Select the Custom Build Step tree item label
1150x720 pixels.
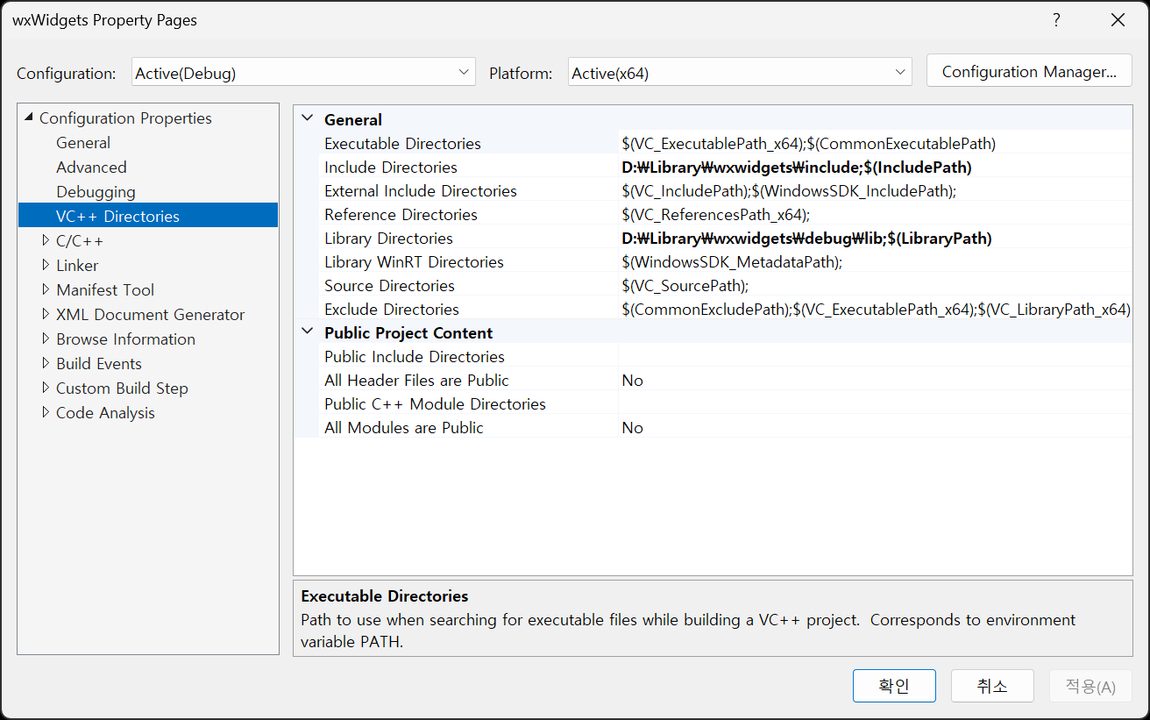coord(122,388)
